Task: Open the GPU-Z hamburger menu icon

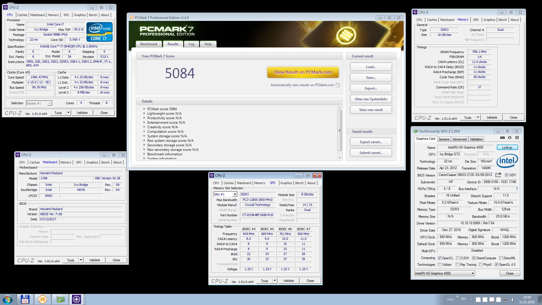Action: 517,138
